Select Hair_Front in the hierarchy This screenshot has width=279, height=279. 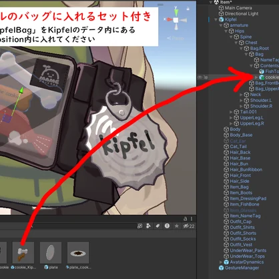[240, 176]
